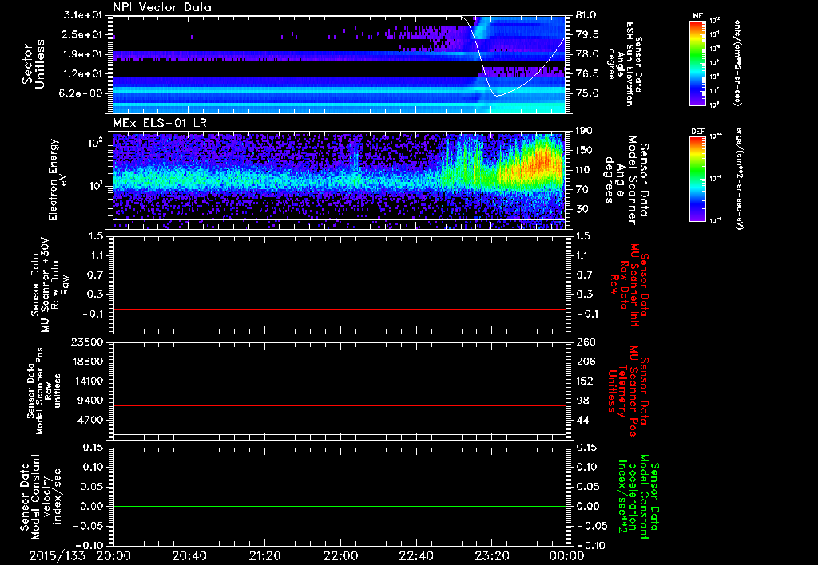Click the 23500 raw position tick label
The image size is (818, 565).
(86, 342)
